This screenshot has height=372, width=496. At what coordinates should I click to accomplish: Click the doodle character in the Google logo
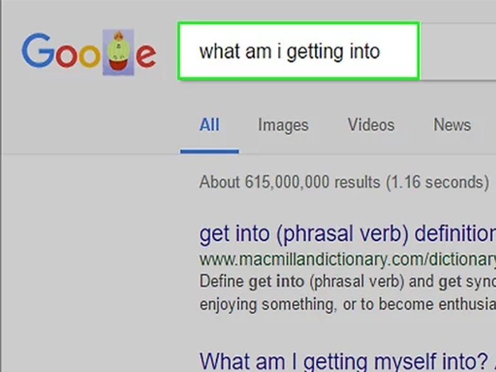click(x=119, y=52)
